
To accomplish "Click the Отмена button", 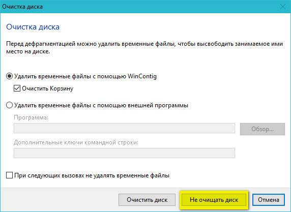I will click(x=268, y=200).
